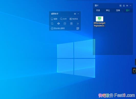Lock the 图片 panel
The height and width of the screenshot is (99, 136).
124,6
